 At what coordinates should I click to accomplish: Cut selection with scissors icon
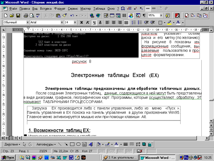coord(46,16)
